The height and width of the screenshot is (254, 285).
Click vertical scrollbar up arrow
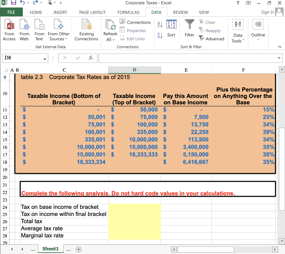282,69
